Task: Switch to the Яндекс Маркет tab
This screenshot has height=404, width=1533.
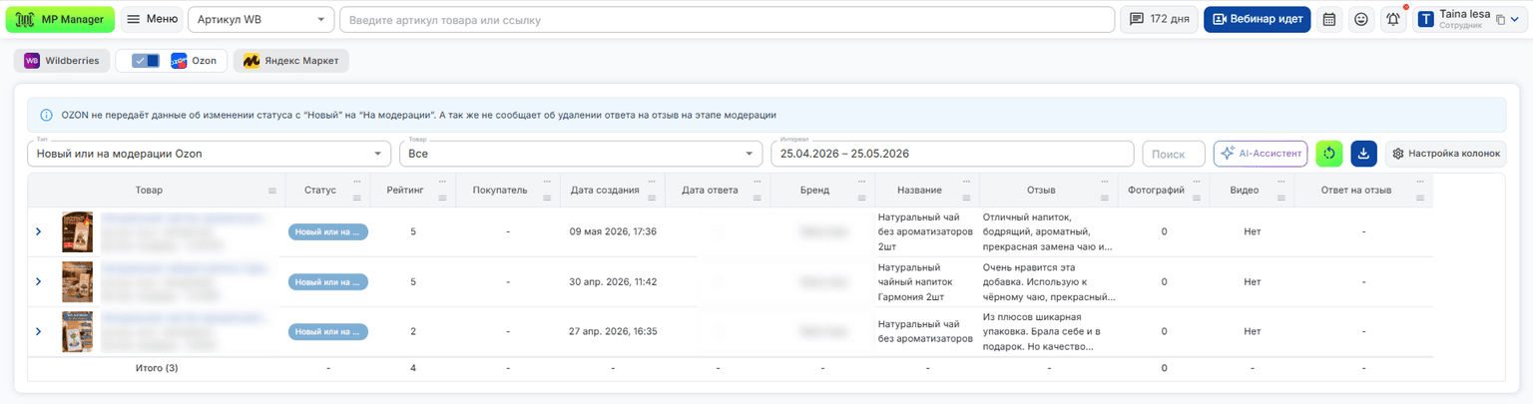Action: pos(291,61)
